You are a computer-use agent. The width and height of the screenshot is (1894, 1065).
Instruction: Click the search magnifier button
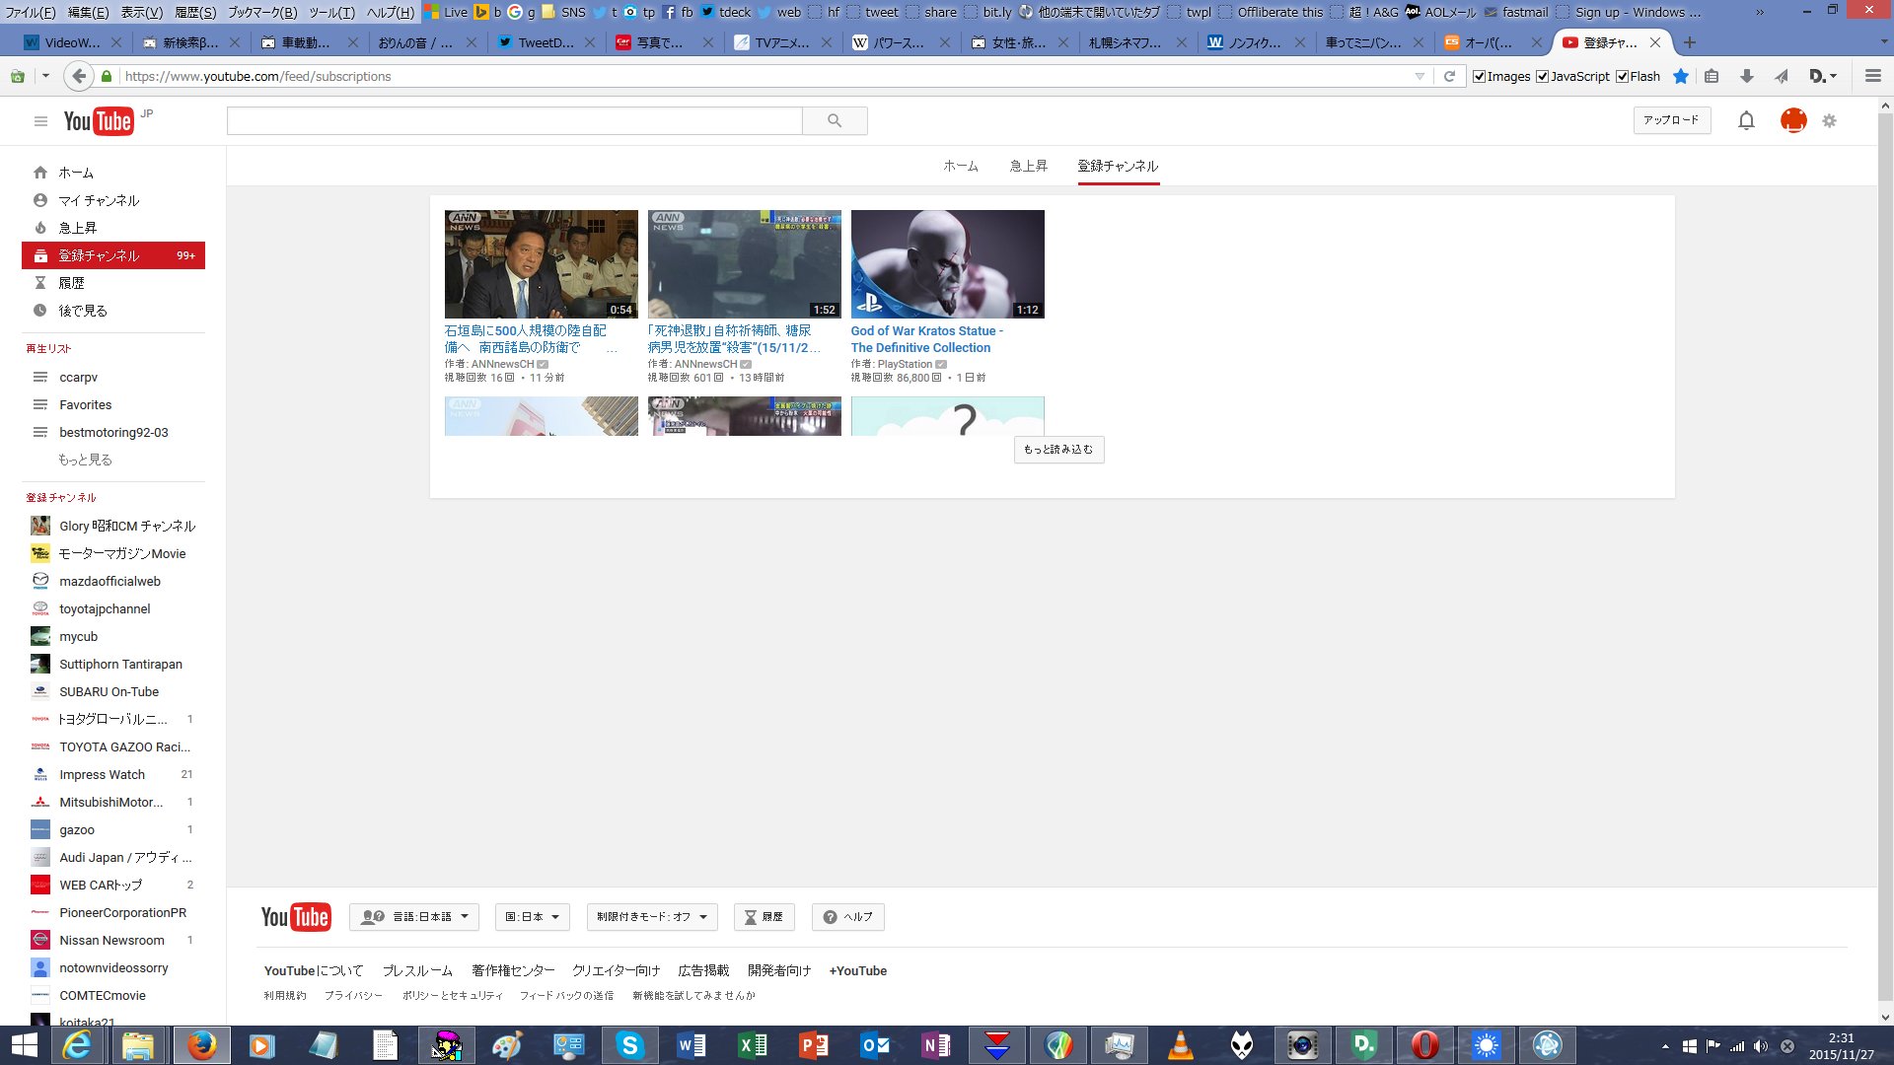835,120
